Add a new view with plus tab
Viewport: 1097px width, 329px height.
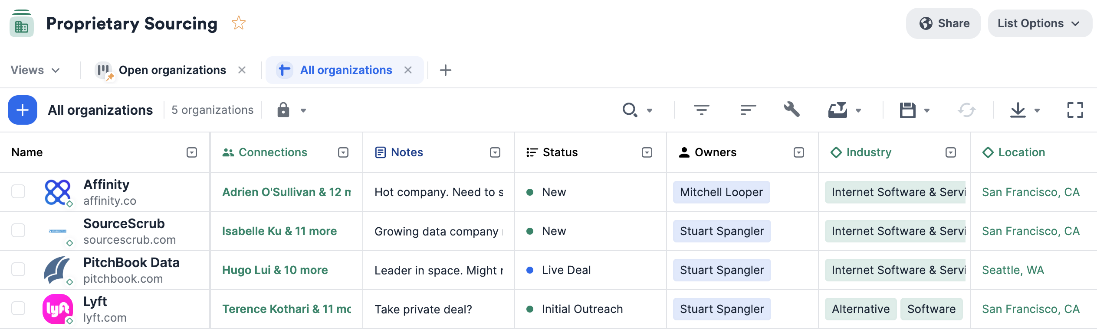tap(445, 70)
